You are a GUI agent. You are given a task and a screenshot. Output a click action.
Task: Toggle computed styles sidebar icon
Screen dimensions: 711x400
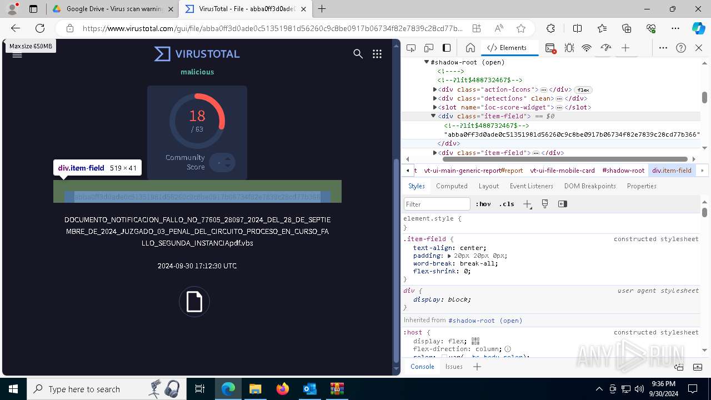click(563, 204)
